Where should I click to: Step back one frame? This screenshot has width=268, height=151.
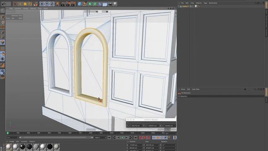(x=119, y=138)
